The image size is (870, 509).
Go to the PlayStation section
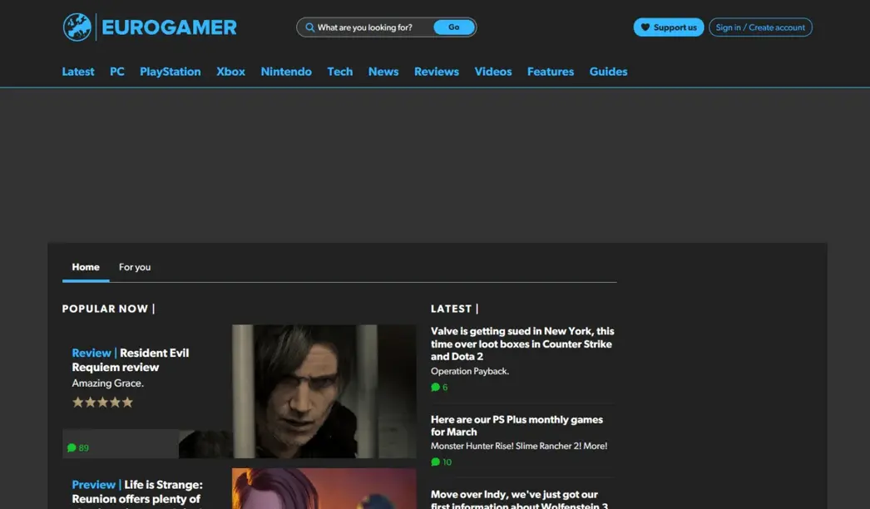click(x=171, y=72)
